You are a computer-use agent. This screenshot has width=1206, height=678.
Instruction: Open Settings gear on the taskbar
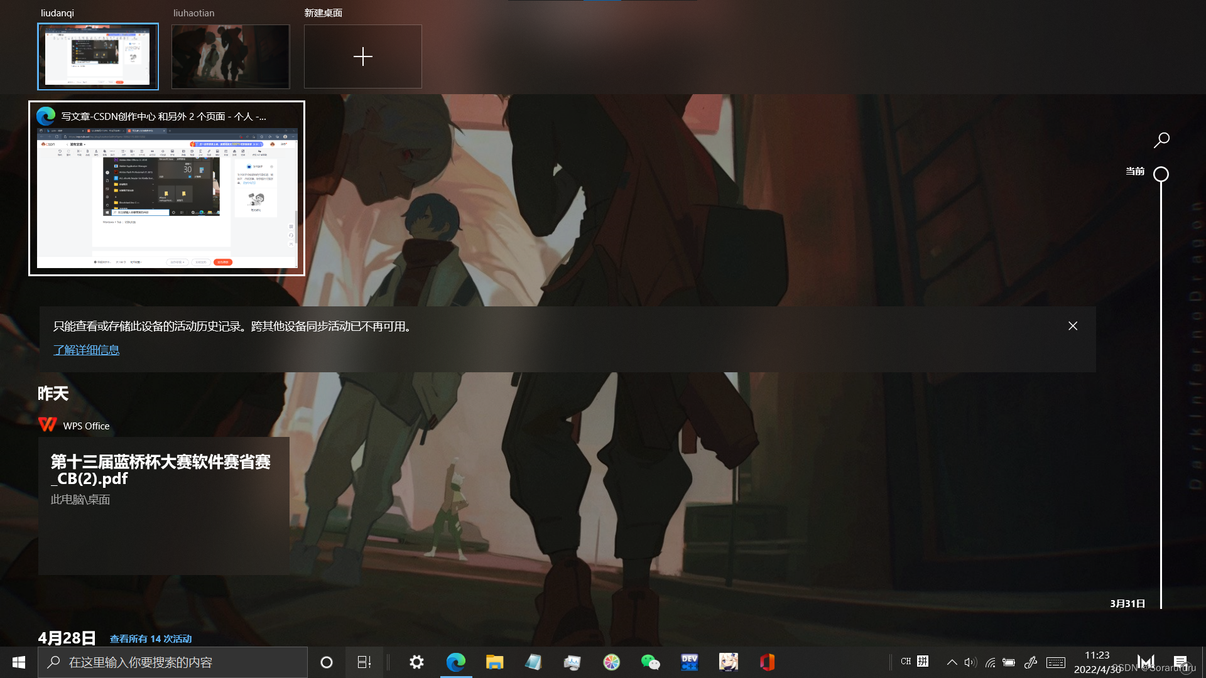416,662
